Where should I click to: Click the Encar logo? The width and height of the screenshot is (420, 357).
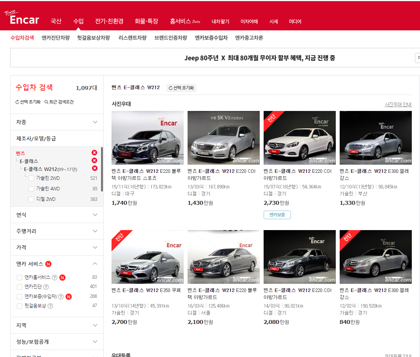(22, 18)
